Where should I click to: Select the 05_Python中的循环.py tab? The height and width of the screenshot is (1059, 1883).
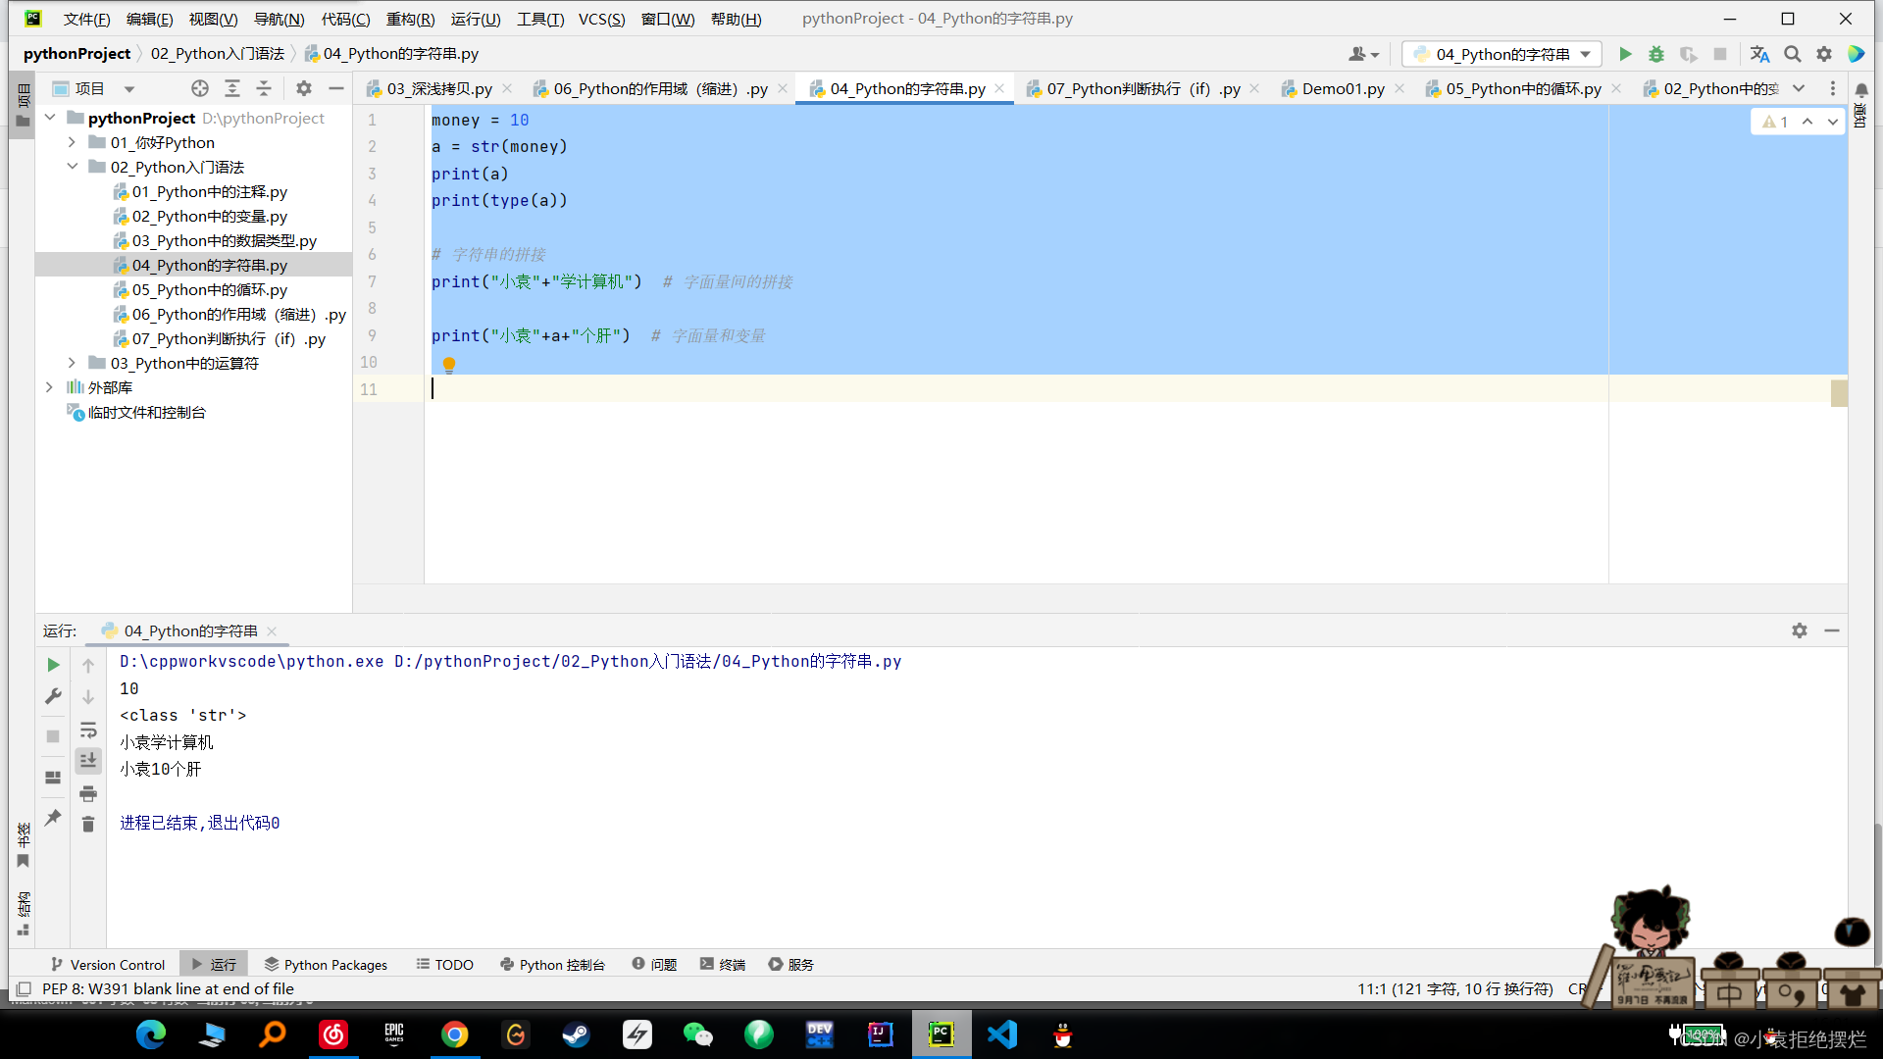(1517, 86)
